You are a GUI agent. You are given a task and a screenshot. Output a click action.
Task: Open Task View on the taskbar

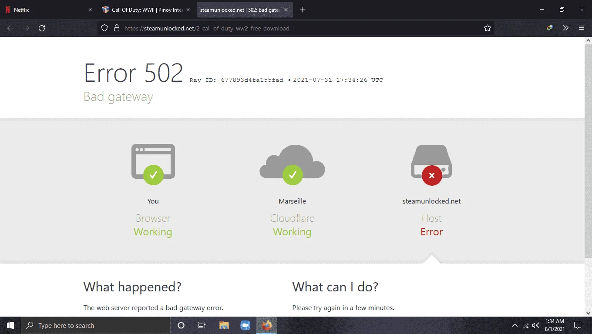tap(202, 325)
